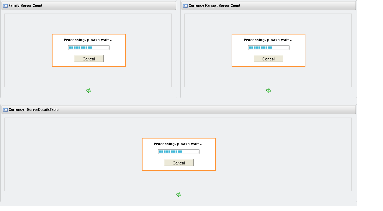Click progress bar in Currency-Range : Server Count panel
The width and height of the screenshot is (383, 211).
(269, 48)
